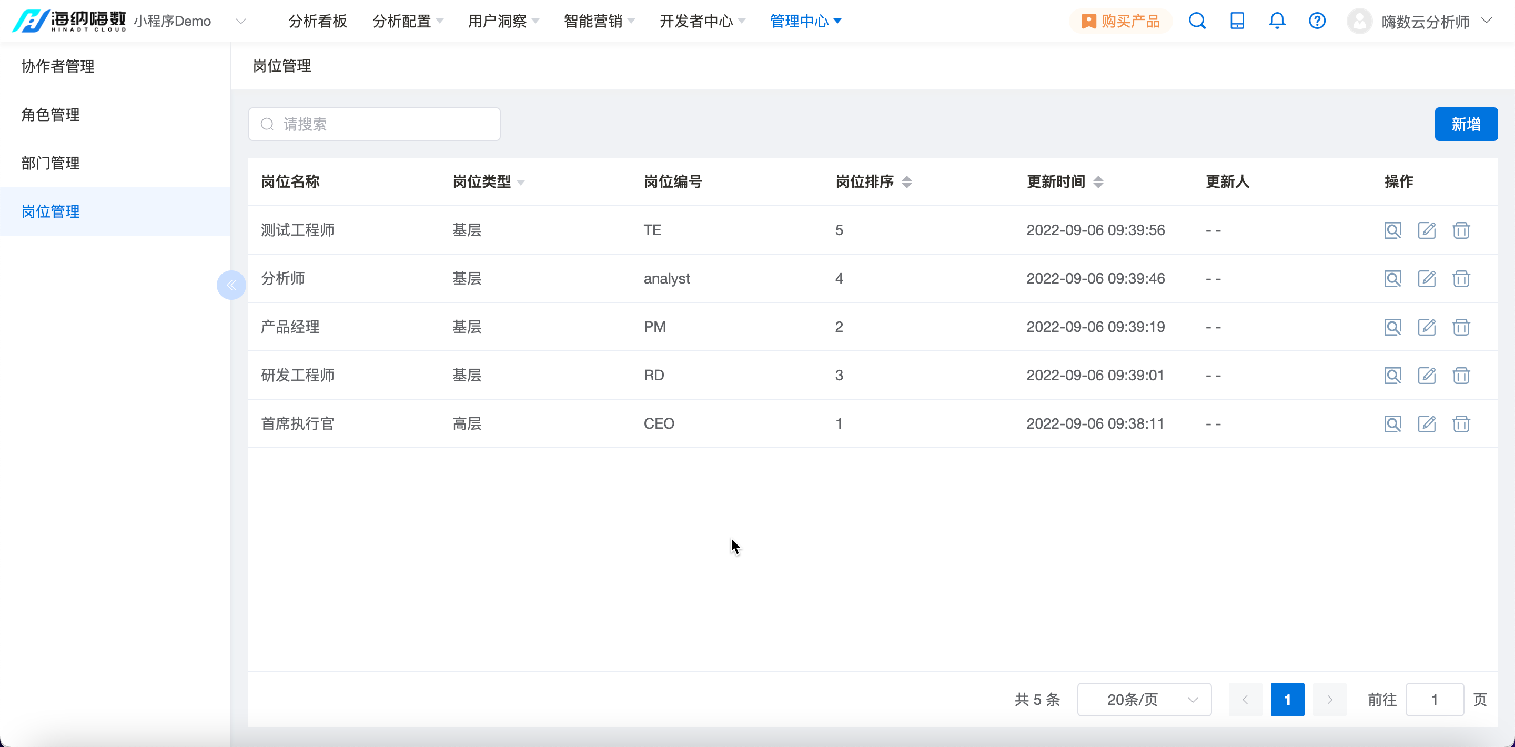1515x747 pixels.
Task: Click the 新增 button
Action: click(1466, 124)
